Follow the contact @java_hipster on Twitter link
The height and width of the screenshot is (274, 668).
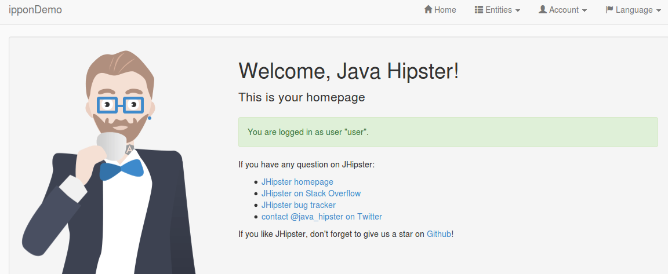321,217
